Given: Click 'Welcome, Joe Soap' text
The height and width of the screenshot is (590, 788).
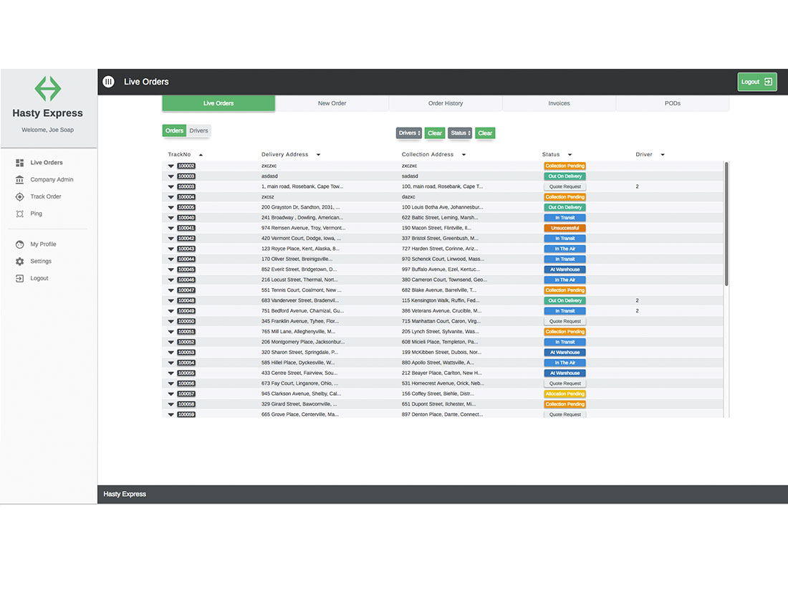Looking at the screenshot, I should click(48, 130).
